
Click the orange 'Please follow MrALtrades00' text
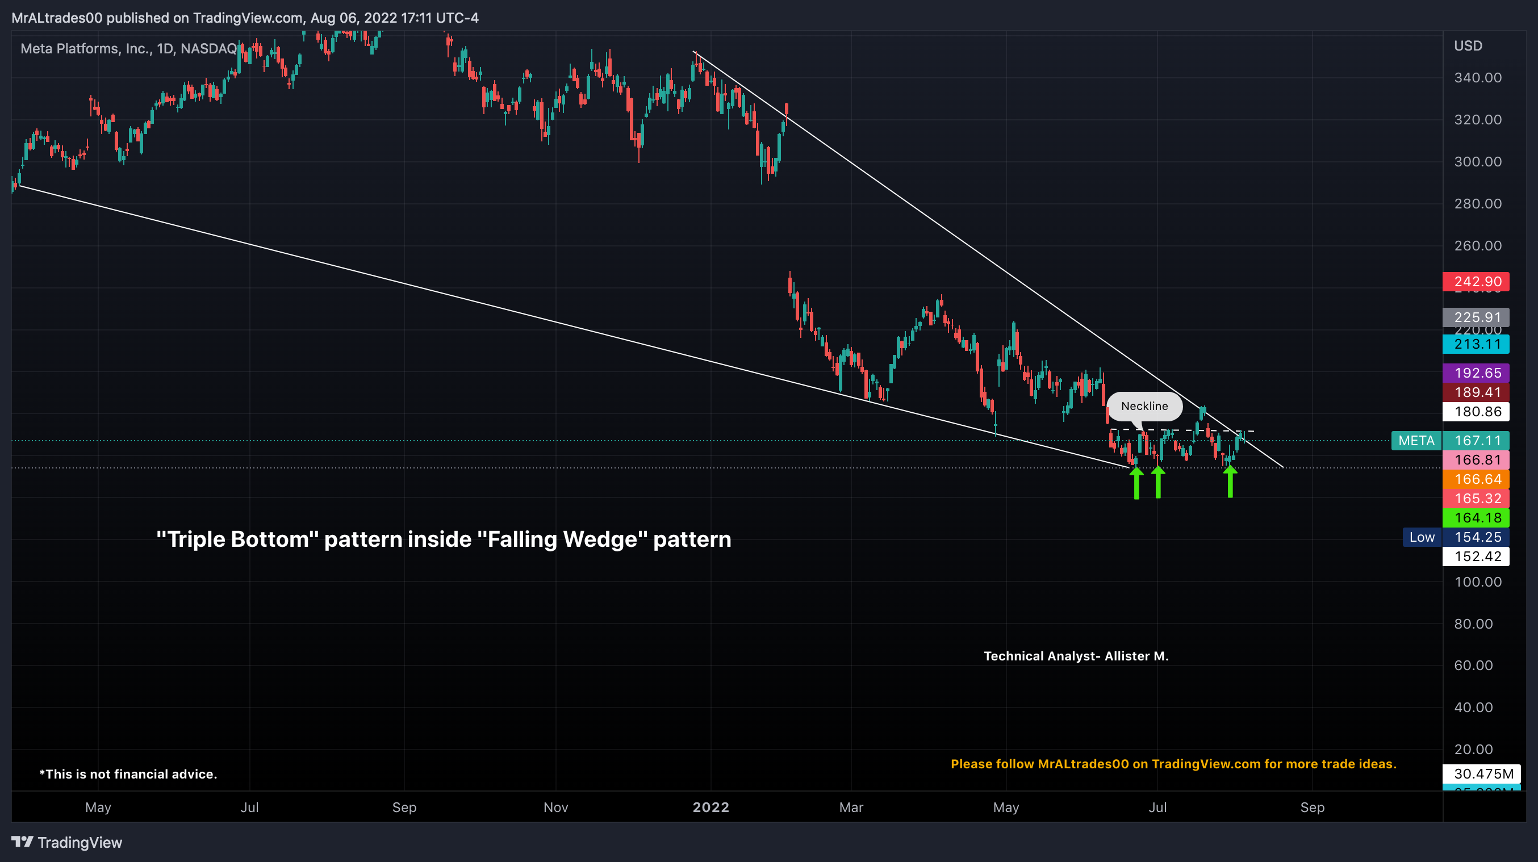tap(1173, 764)
